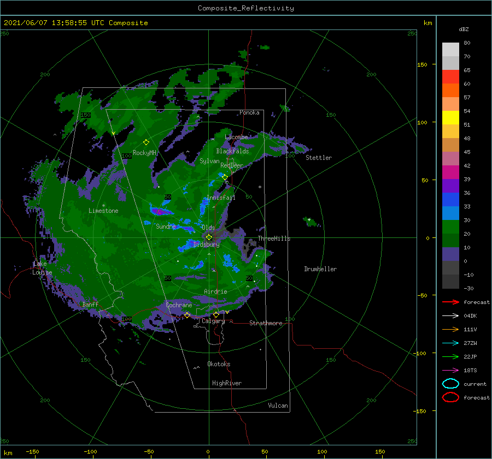Click the RedDeer city label
Viewport: 492px width, 459px height.
click(x=232, y=165)
